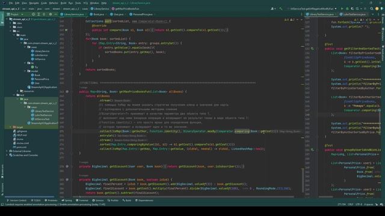Open the Window menu
Viewport: 385px width, 216px height.
click(x=94, y=3)
